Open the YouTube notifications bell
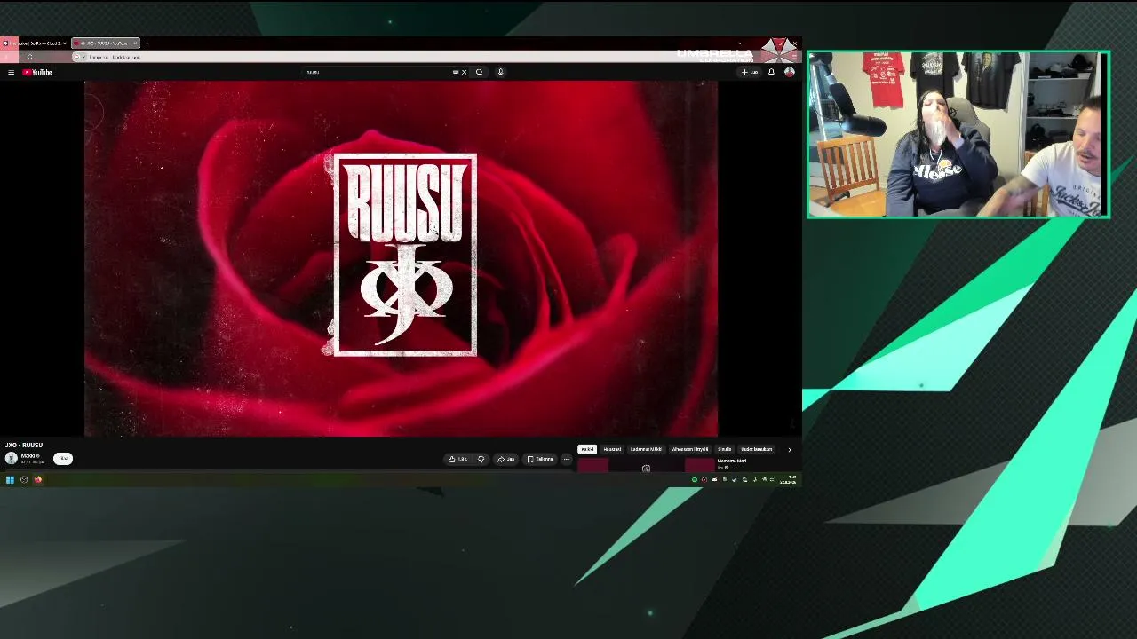This screenshot has width=1137, height=639. 771,72
